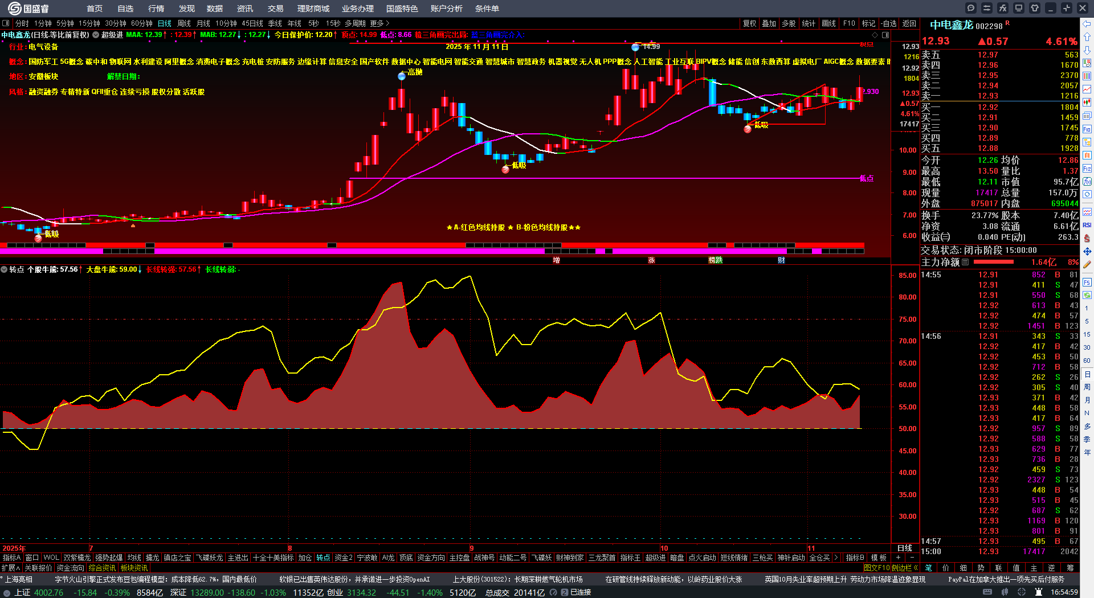Viewport: 1094px width, 598px height.
Task: Expand 指标A indicator group
Action: tap(11, 558)
